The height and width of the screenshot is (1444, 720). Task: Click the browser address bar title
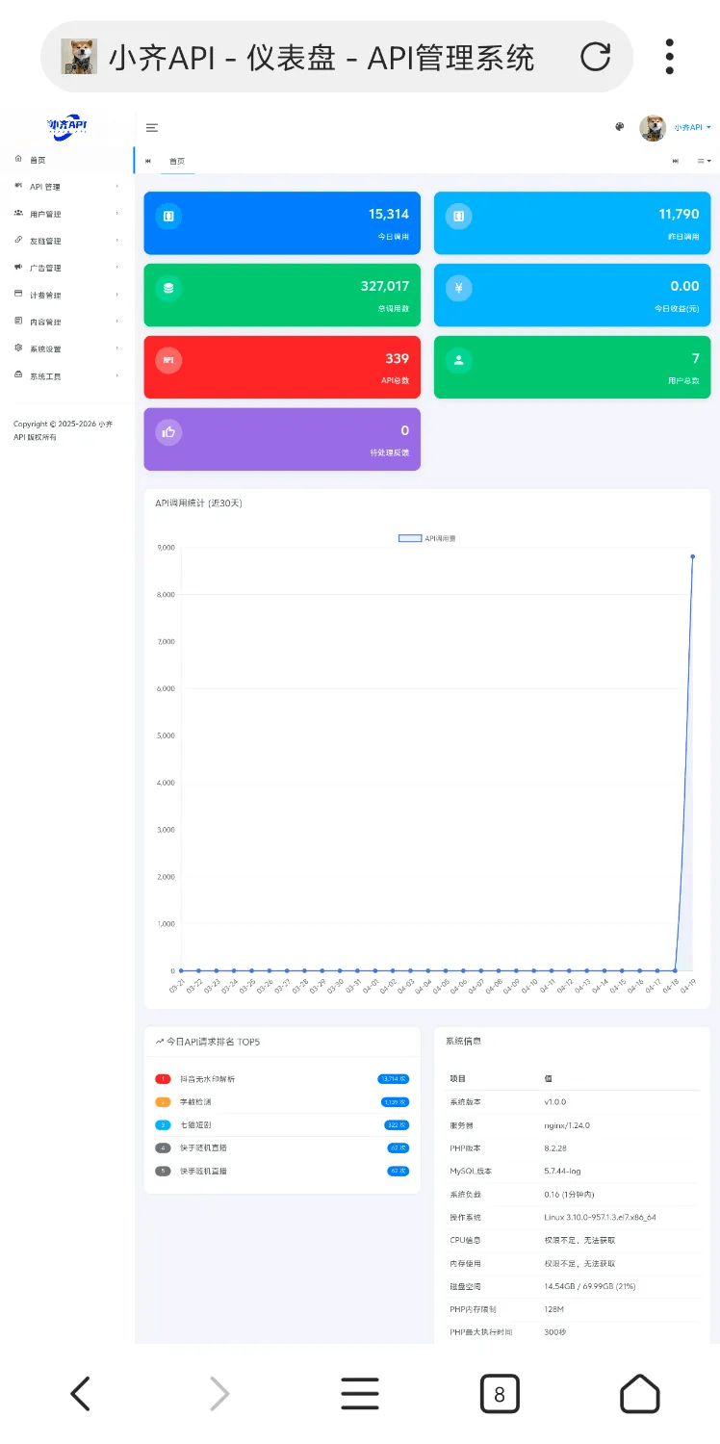pos(321,58)
